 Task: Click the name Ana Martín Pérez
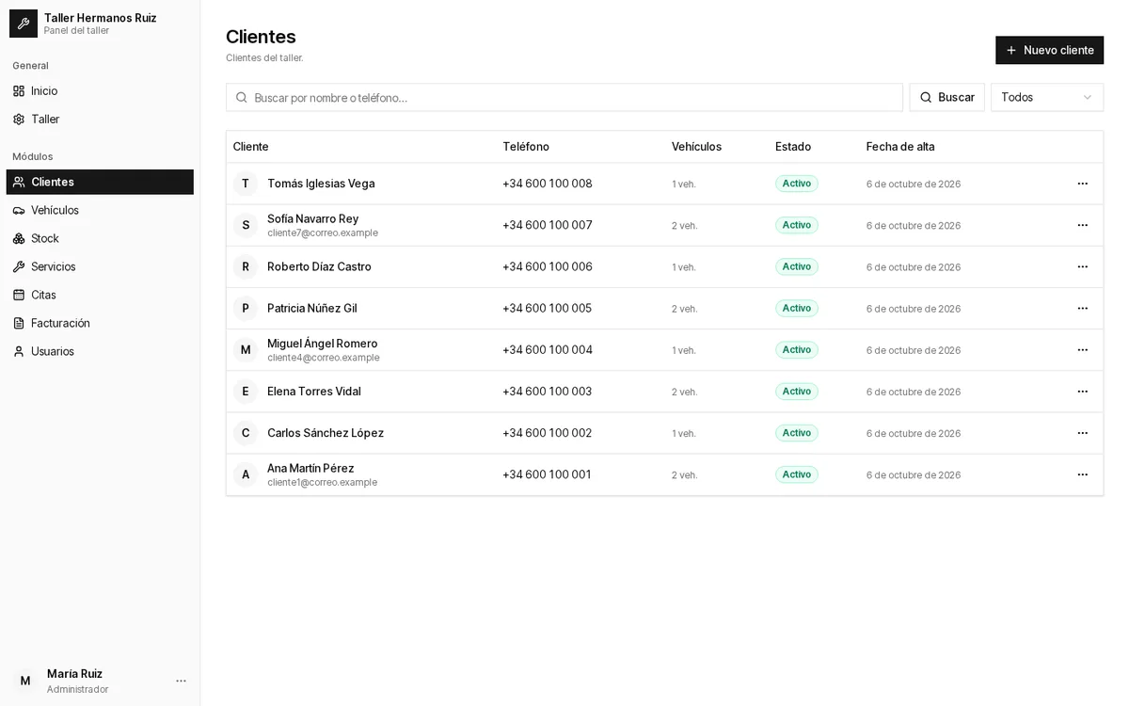coord(310,468)
